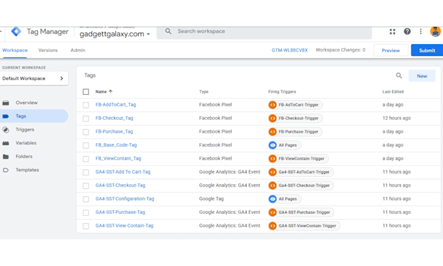
Task: Open Variables in the sidebar menu
Action: pyautogui.click(x=26, y=143)
